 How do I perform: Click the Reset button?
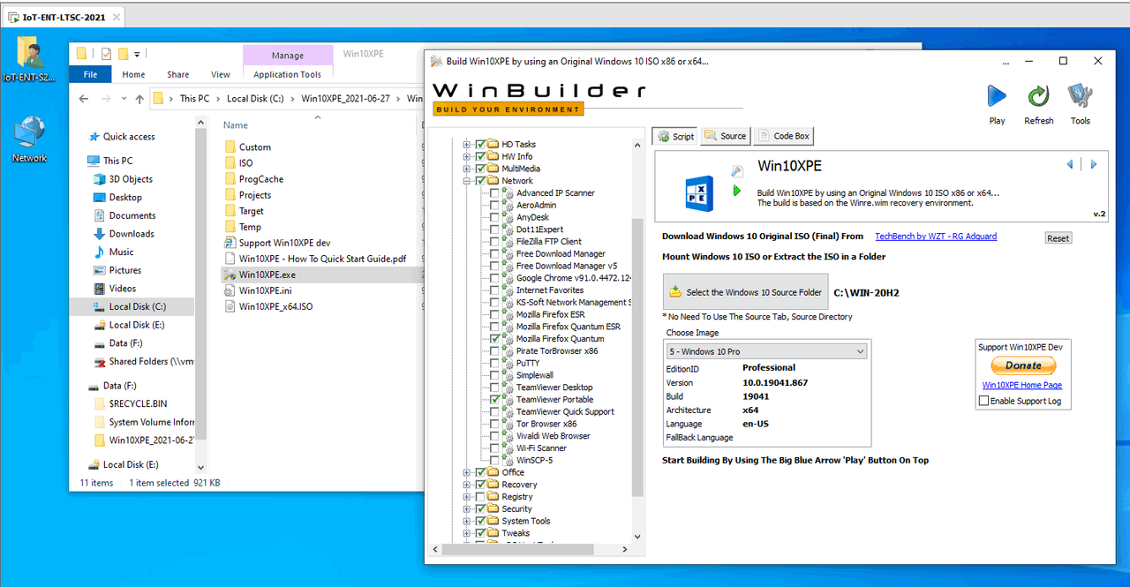pyautogui.click(x=1058, y=238)
